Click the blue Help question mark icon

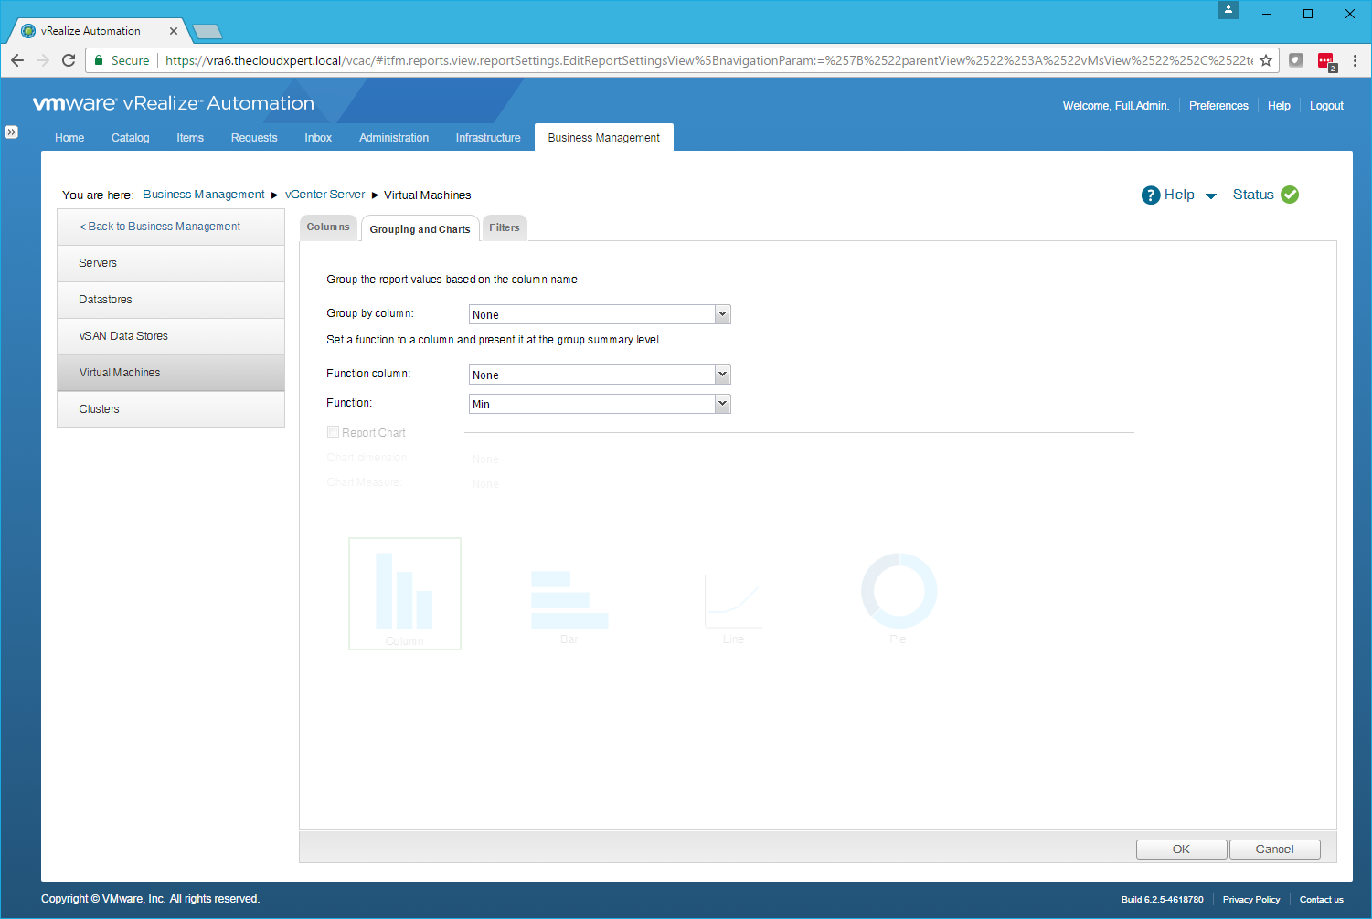coord(1150,195)
